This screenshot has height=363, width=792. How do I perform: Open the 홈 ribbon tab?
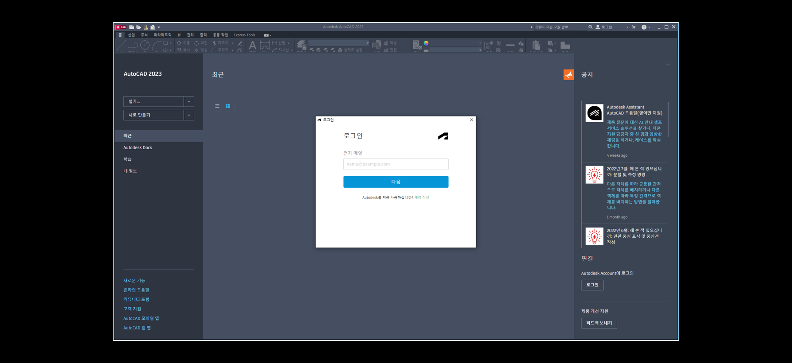pos(120,35)
